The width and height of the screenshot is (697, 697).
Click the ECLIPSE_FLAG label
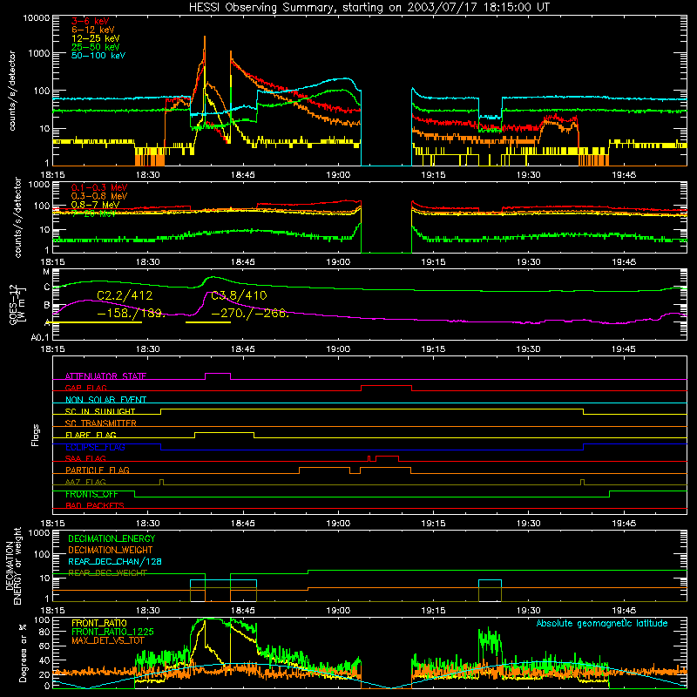(95, 447)
